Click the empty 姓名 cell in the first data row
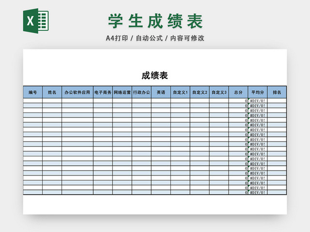This screenshot has width=310, height=232. pos(52,101)
